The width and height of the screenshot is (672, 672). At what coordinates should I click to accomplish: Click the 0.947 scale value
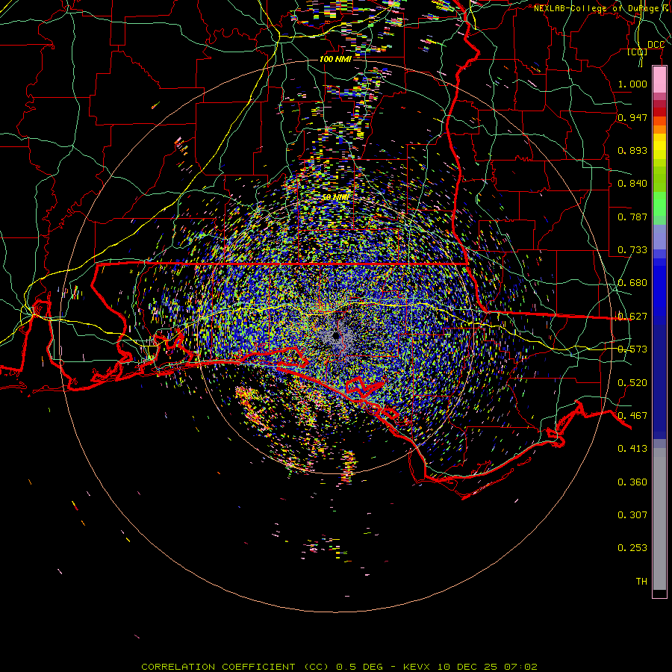coord(632,117)
